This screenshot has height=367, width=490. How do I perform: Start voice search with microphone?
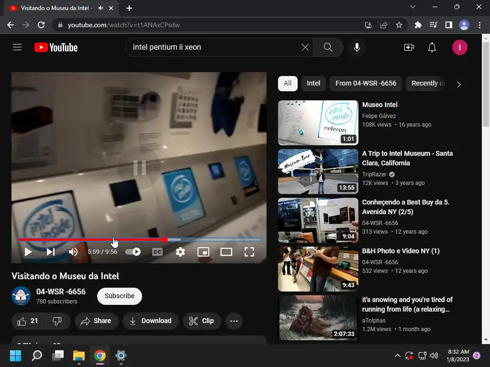point(356,47)
